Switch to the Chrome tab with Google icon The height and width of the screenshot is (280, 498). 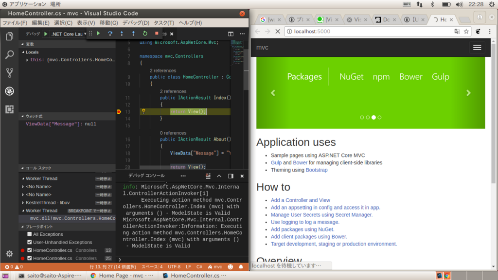270,19
